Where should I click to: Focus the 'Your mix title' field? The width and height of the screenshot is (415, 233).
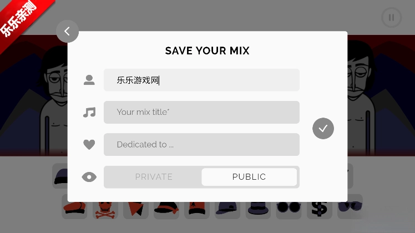pyautogui.click(x=201, y=112)
